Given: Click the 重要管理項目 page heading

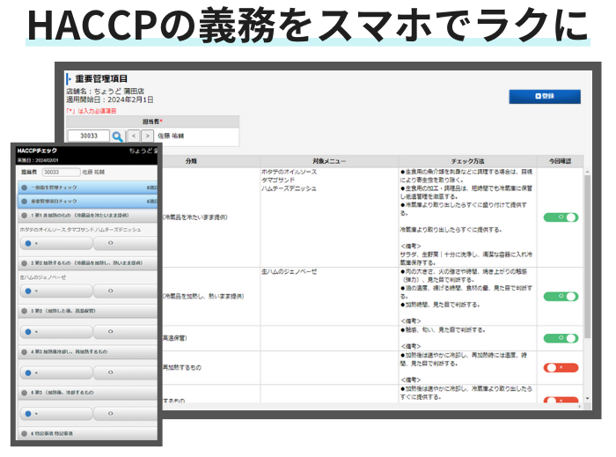Looking at the screenshot, I should pos(101,78).
